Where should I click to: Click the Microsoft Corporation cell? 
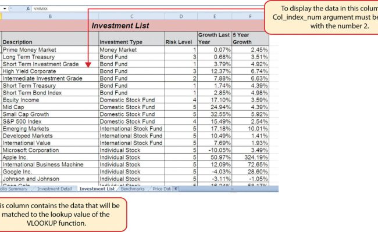(x=50, y=150)
